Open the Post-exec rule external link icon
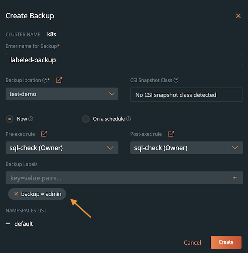The height and width of the screenshot is (253, 248). click(x=171, y=134)
